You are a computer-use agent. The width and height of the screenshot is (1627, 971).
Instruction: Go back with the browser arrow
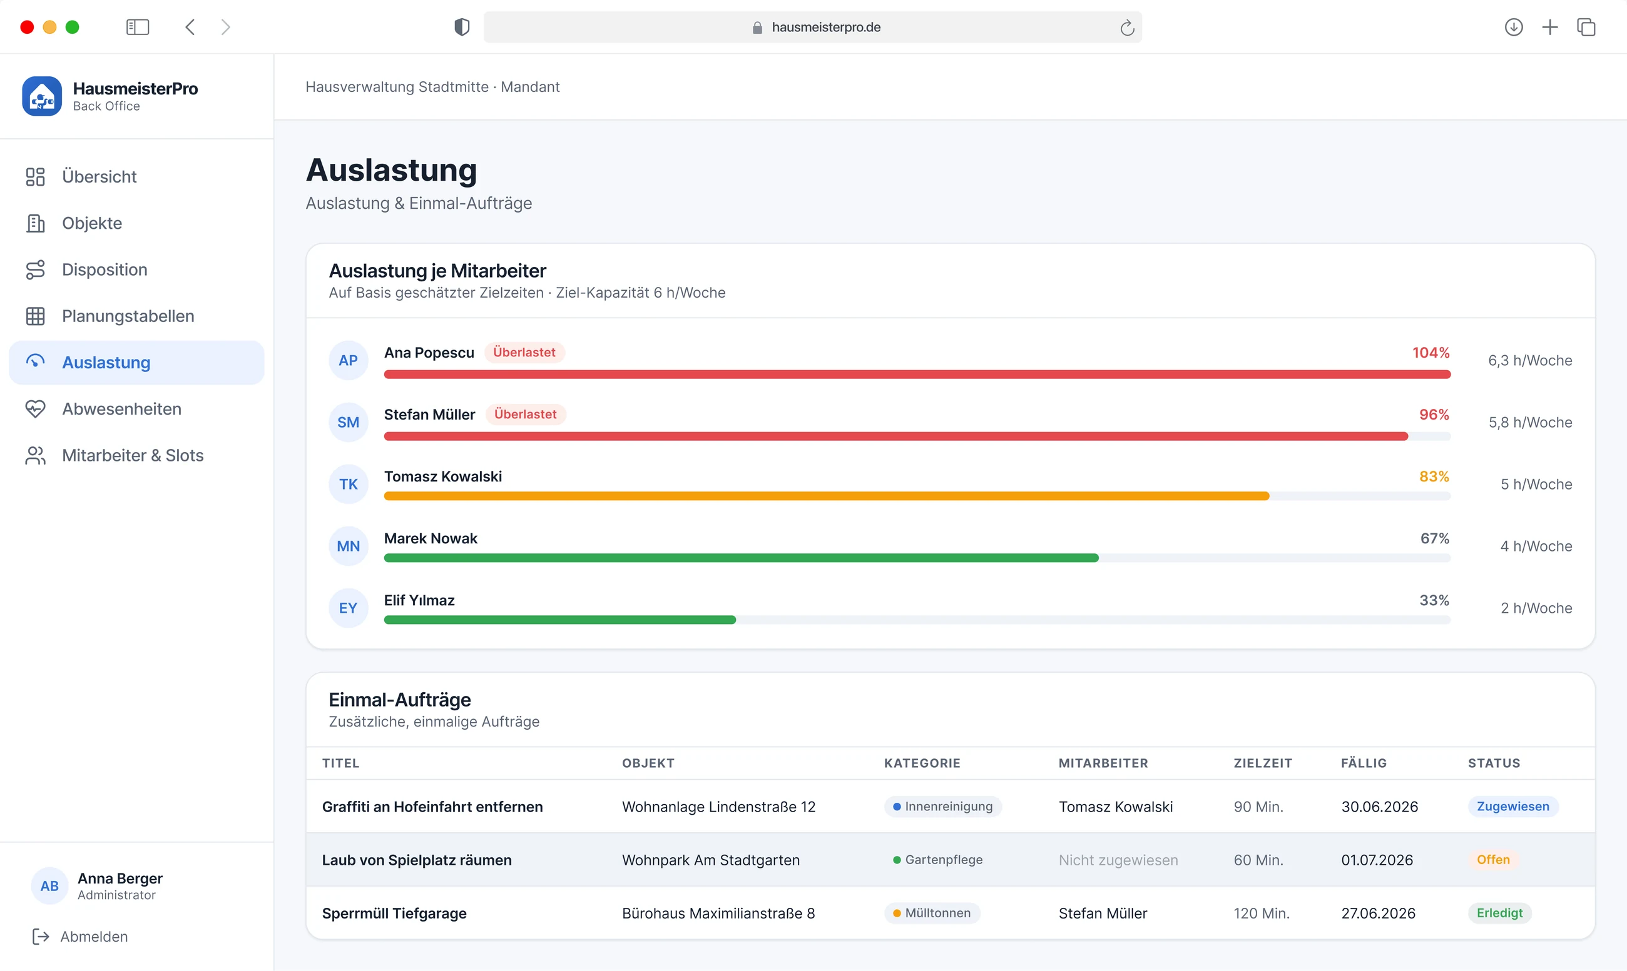[190, 27]
